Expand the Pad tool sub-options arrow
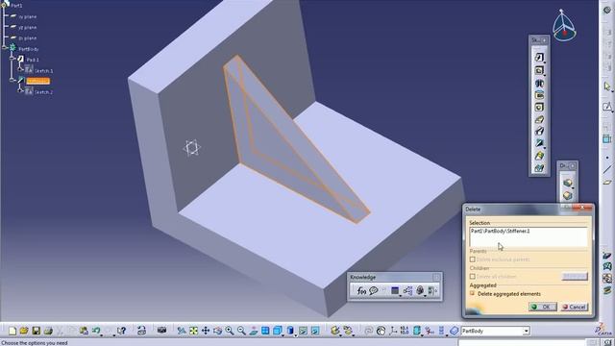The width and height of the screenshot is (615, 346). [545, 62]
